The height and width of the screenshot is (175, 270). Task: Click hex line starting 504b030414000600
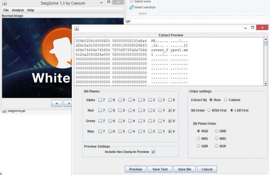coord(132,41)
